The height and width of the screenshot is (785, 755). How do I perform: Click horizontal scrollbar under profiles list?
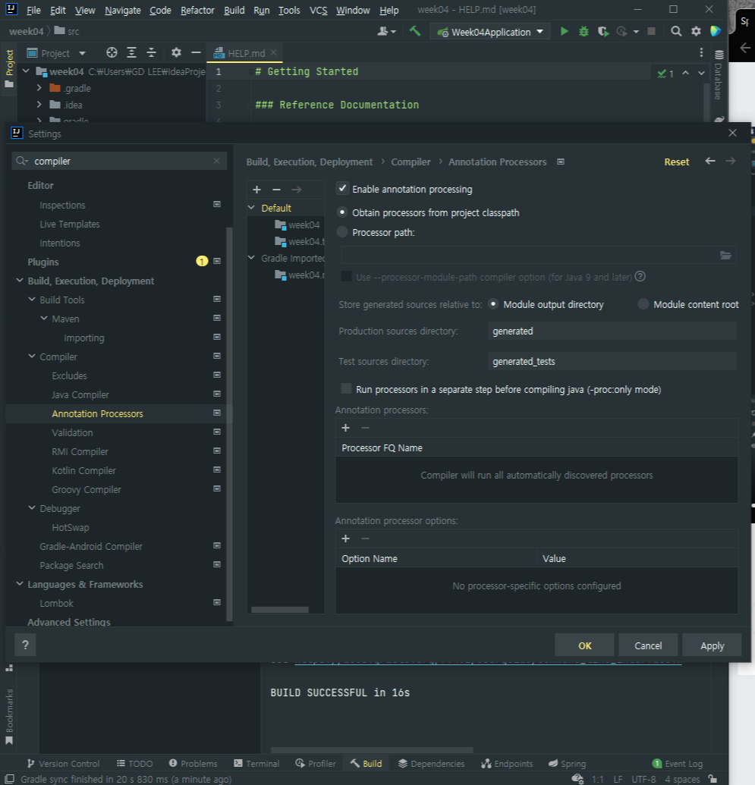pos(279,609)
